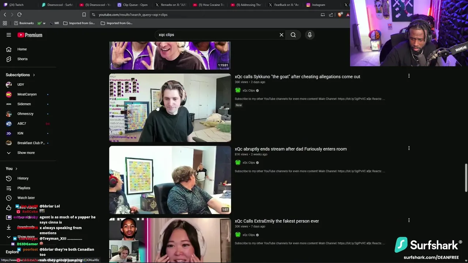Open the MeatCanyon subscription channel
This screenshot has height=263, width=468.
coord(28,94)
